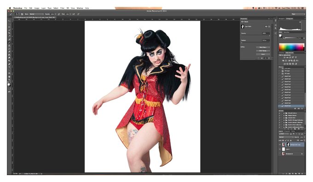Apply mask icon in Properties panel
Viewport: 313px width, 182px height.
point(262,58)
